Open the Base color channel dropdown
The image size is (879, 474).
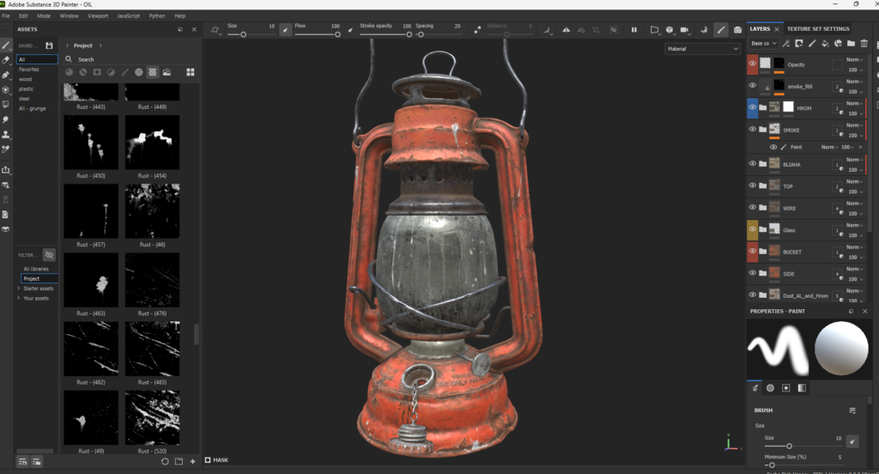(x=763, y=43)
